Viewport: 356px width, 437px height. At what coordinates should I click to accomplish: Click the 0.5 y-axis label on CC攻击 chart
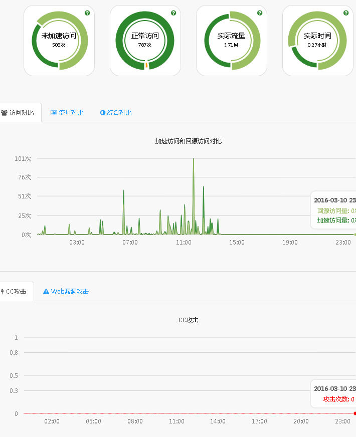coord(14,376)
